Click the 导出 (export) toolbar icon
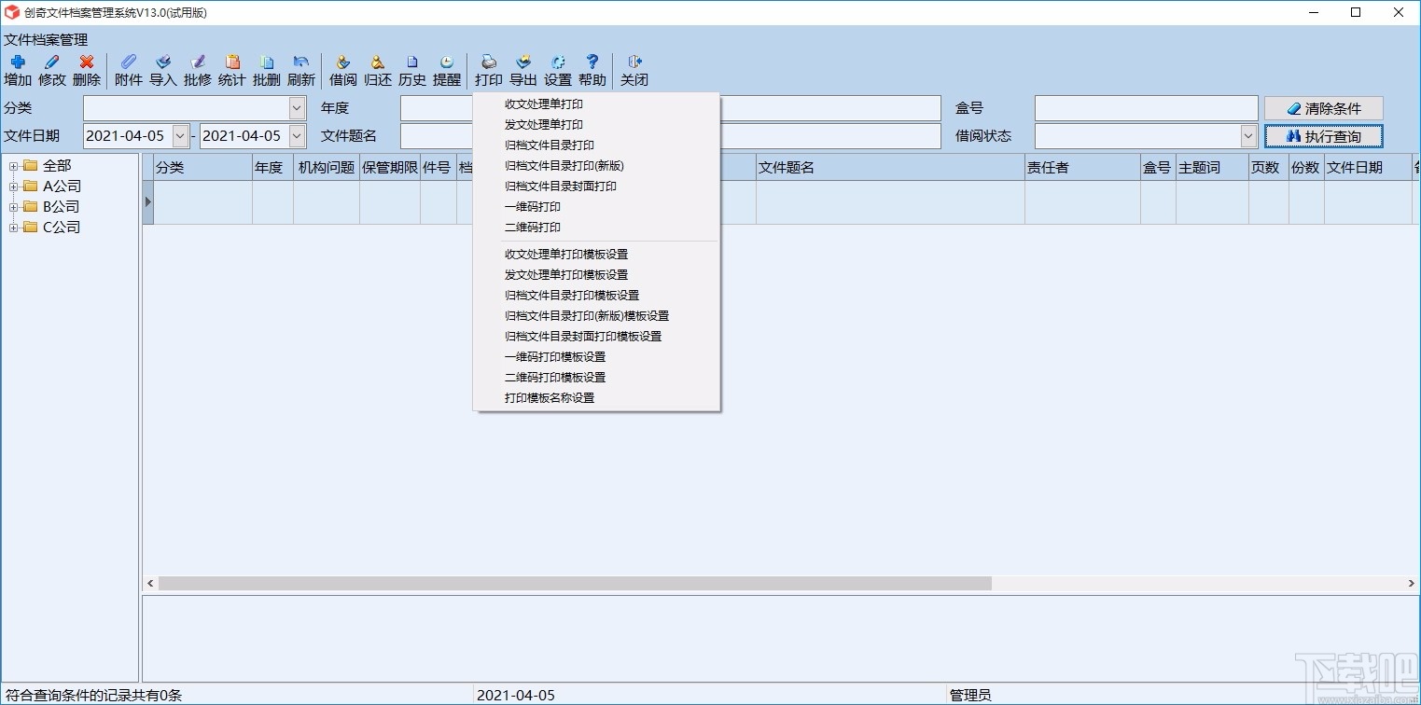 (x=523, y=70)
